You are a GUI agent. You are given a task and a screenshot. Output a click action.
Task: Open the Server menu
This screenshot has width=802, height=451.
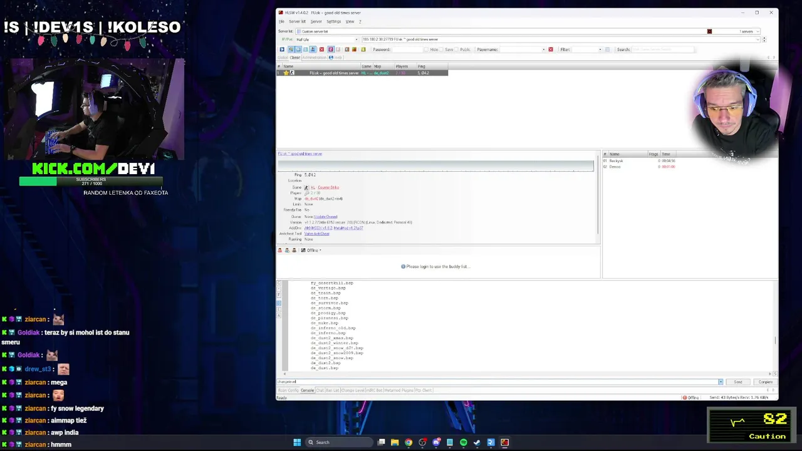click(316, 21)
